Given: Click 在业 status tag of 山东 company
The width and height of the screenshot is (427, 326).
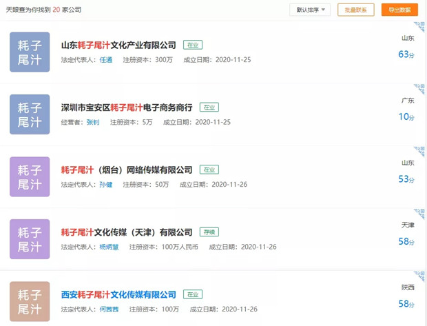Looking at the screenshot, I should (x=193, y=45).
